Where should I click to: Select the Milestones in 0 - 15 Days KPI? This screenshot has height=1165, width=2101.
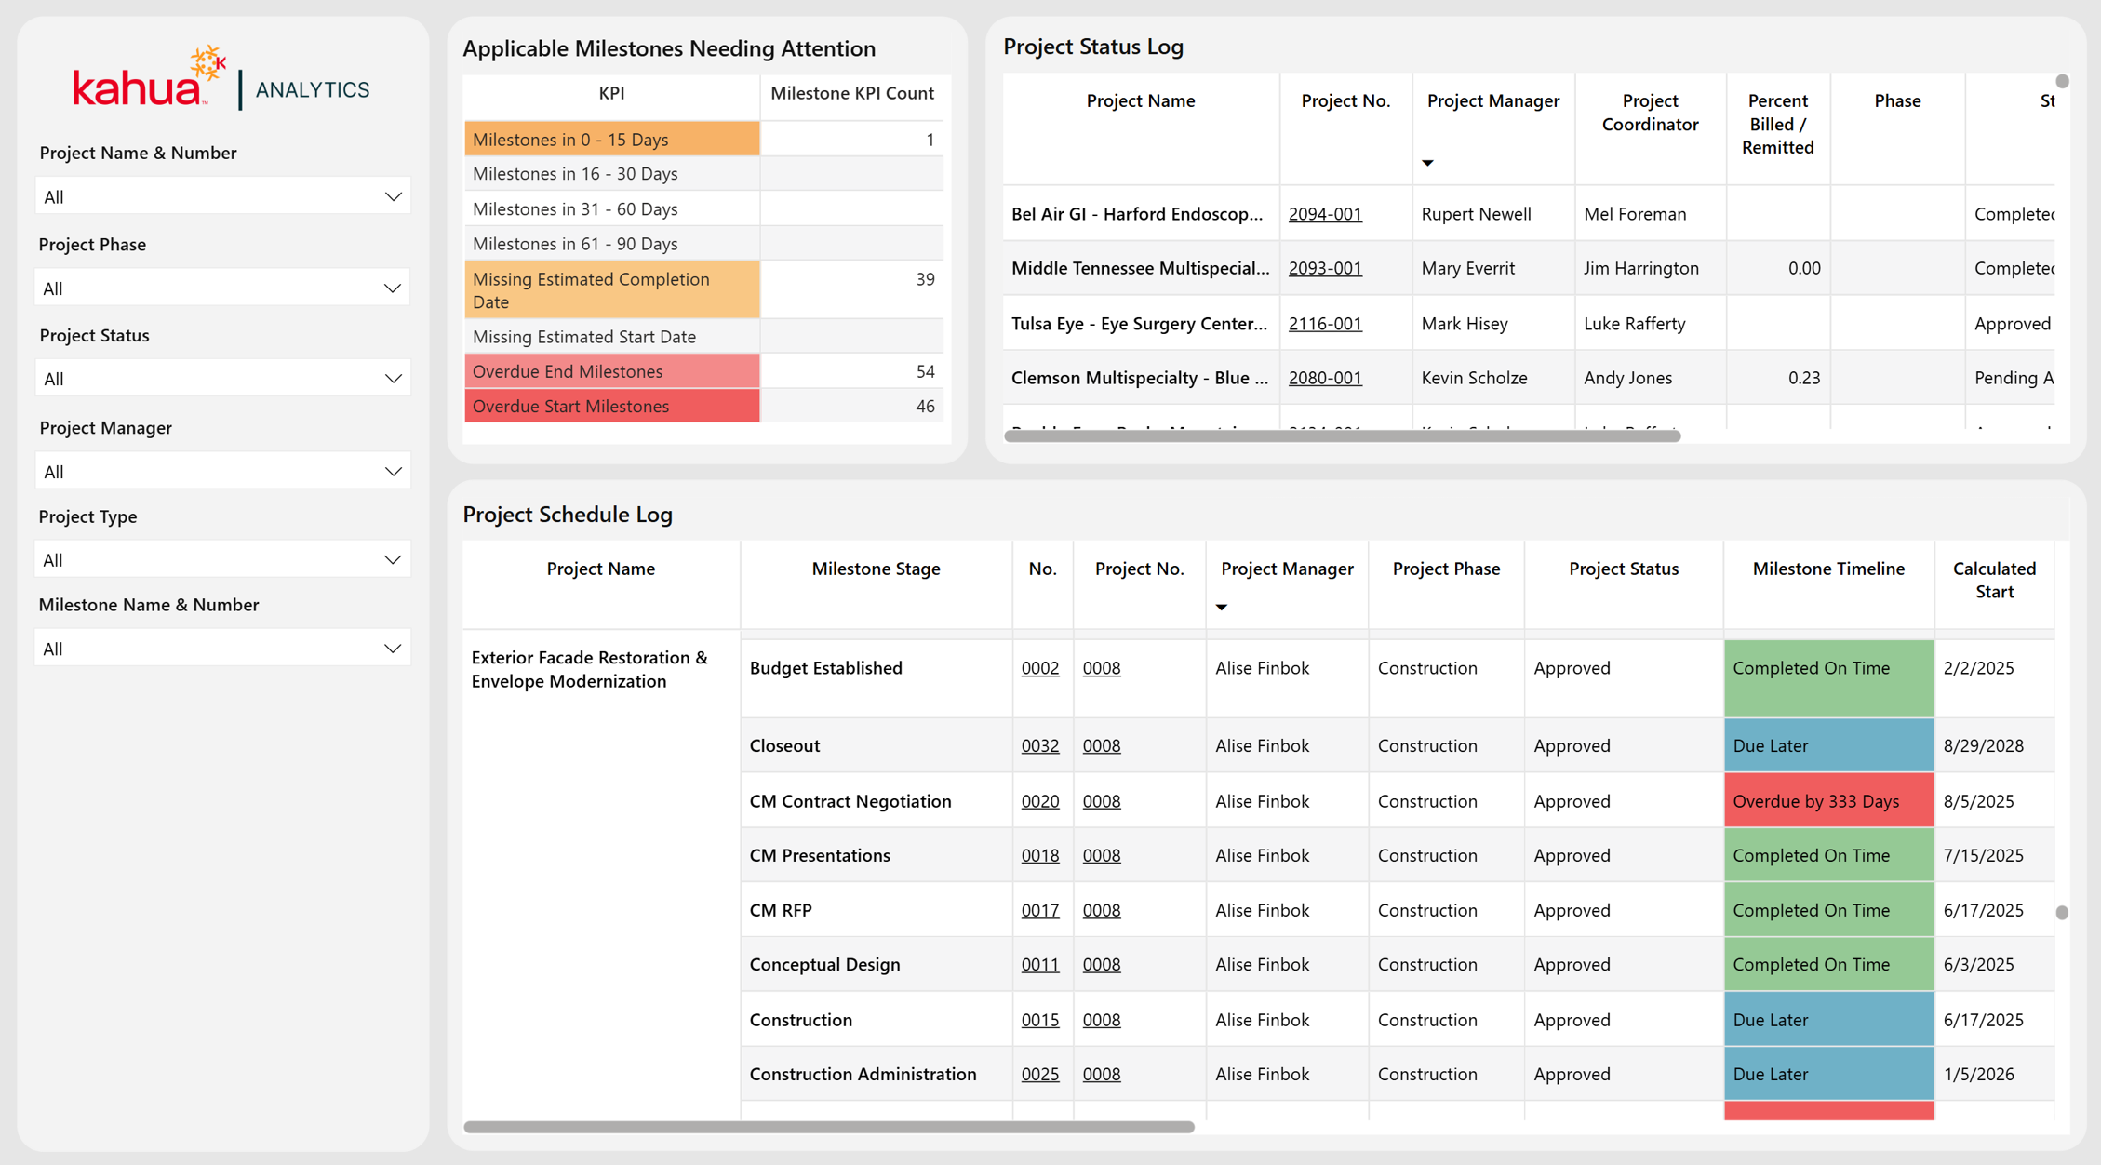pos(612,140)
